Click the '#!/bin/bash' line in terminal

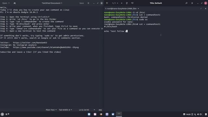tap(110, 27)
